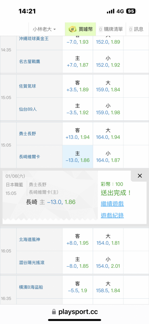
Task: Close the bet confirmation panel
Action: click(140, 176)
